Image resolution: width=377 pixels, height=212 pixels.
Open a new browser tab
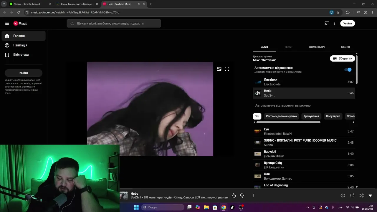pos(151,4)
